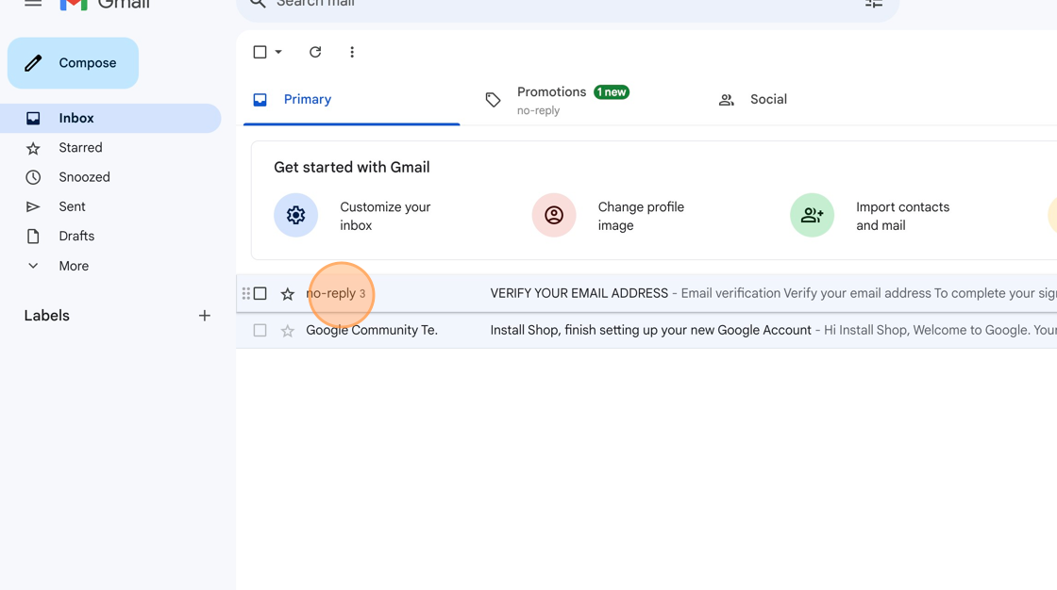Image resolution: width=1057 pixels, height=590 pixels.
Task: Open the main menu hamburger icon
Action: [x=33, y=4]
